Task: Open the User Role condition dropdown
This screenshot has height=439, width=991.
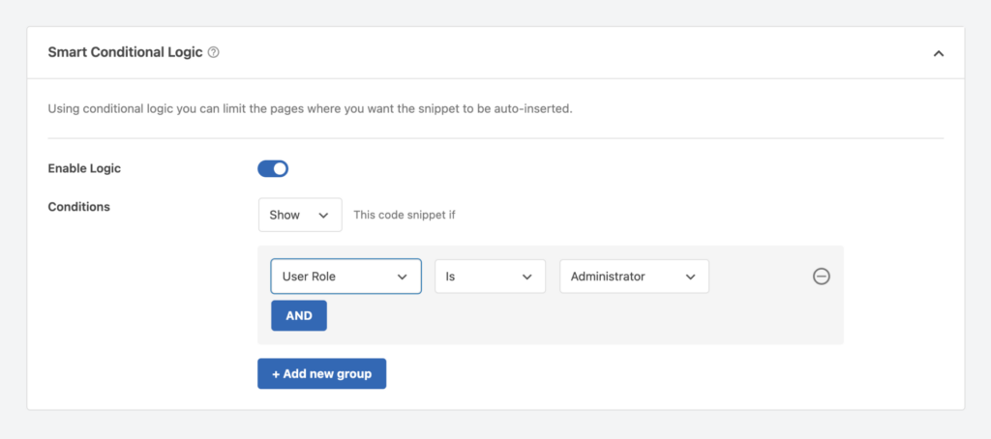Action: (345, 277)
